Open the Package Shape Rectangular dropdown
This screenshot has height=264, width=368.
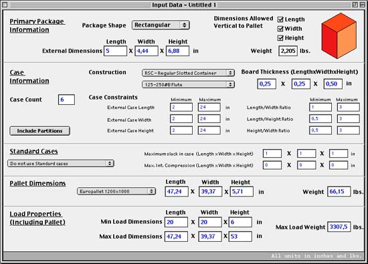click(x=161, y=25)
